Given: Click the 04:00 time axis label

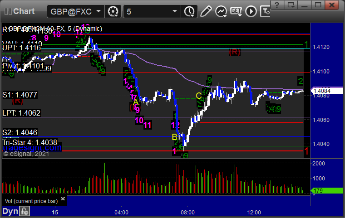Looking at the screenshot, I should (x=122, y=213).
